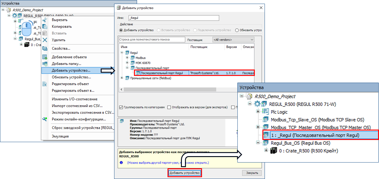
Task: Select the Обновить устройство radio button
Action: coord(237,30)
